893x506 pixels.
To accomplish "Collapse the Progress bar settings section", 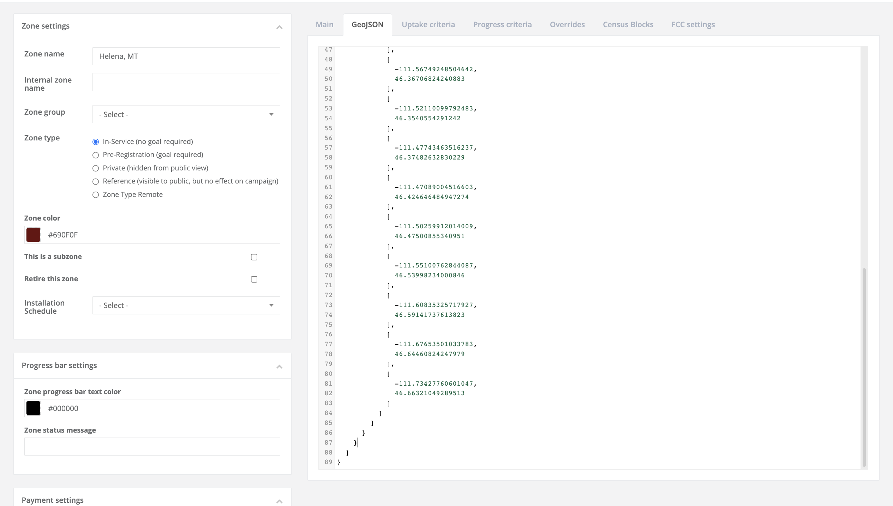I will click(279, 367).
